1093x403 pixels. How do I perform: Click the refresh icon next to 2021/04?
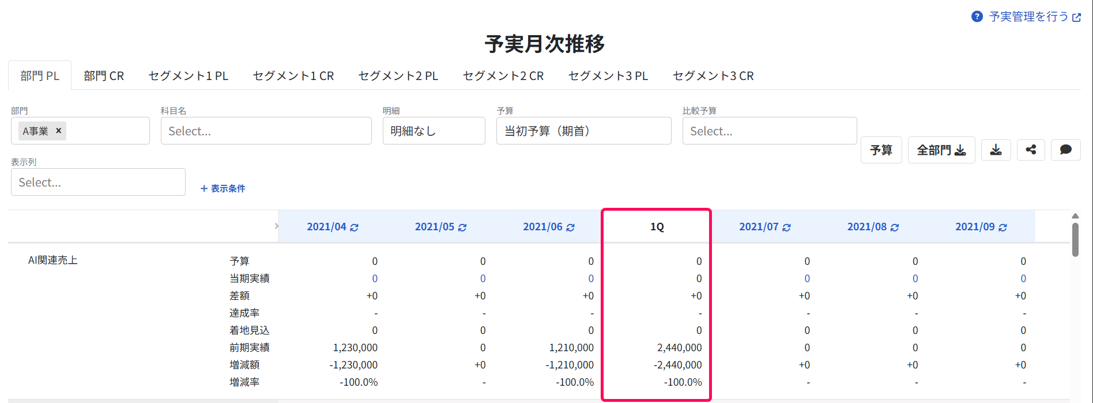354,227
